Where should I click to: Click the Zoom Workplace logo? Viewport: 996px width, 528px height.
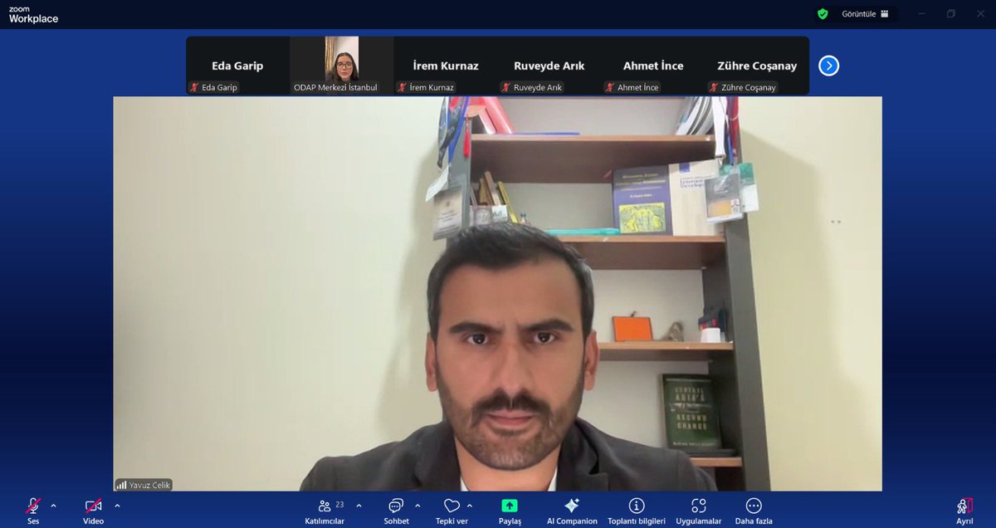pyautogui.click(x=33, y=15)
